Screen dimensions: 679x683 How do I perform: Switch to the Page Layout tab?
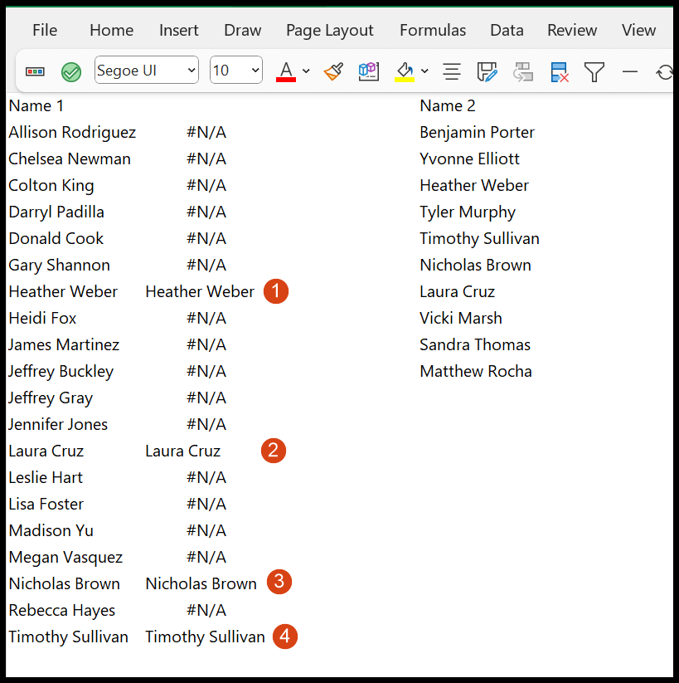pyautogui.click(x=329, y=30)
